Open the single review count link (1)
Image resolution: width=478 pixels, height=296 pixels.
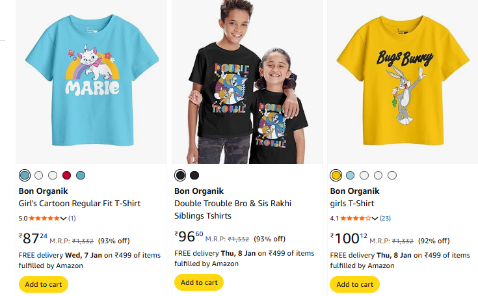72,219
